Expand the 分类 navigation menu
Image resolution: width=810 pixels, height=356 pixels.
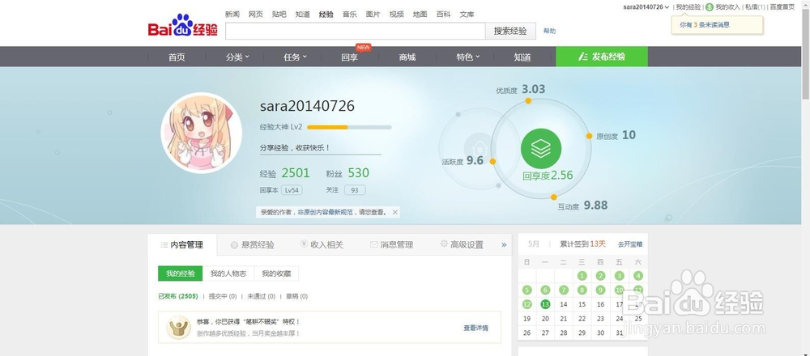pos(237,57)
